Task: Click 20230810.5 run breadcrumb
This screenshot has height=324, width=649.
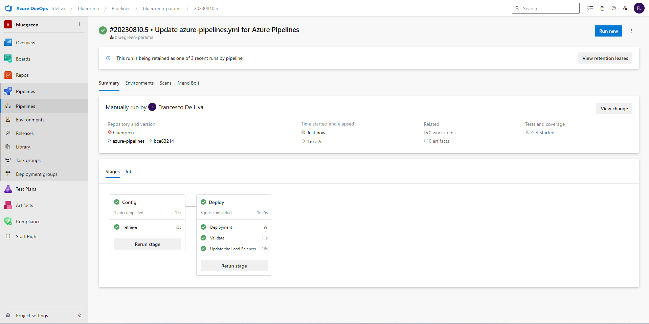Action: click(206, 8)
